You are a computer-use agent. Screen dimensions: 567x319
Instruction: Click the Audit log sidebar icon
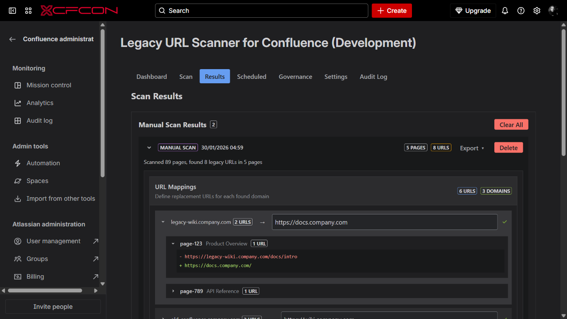click(x=18, y=121)
